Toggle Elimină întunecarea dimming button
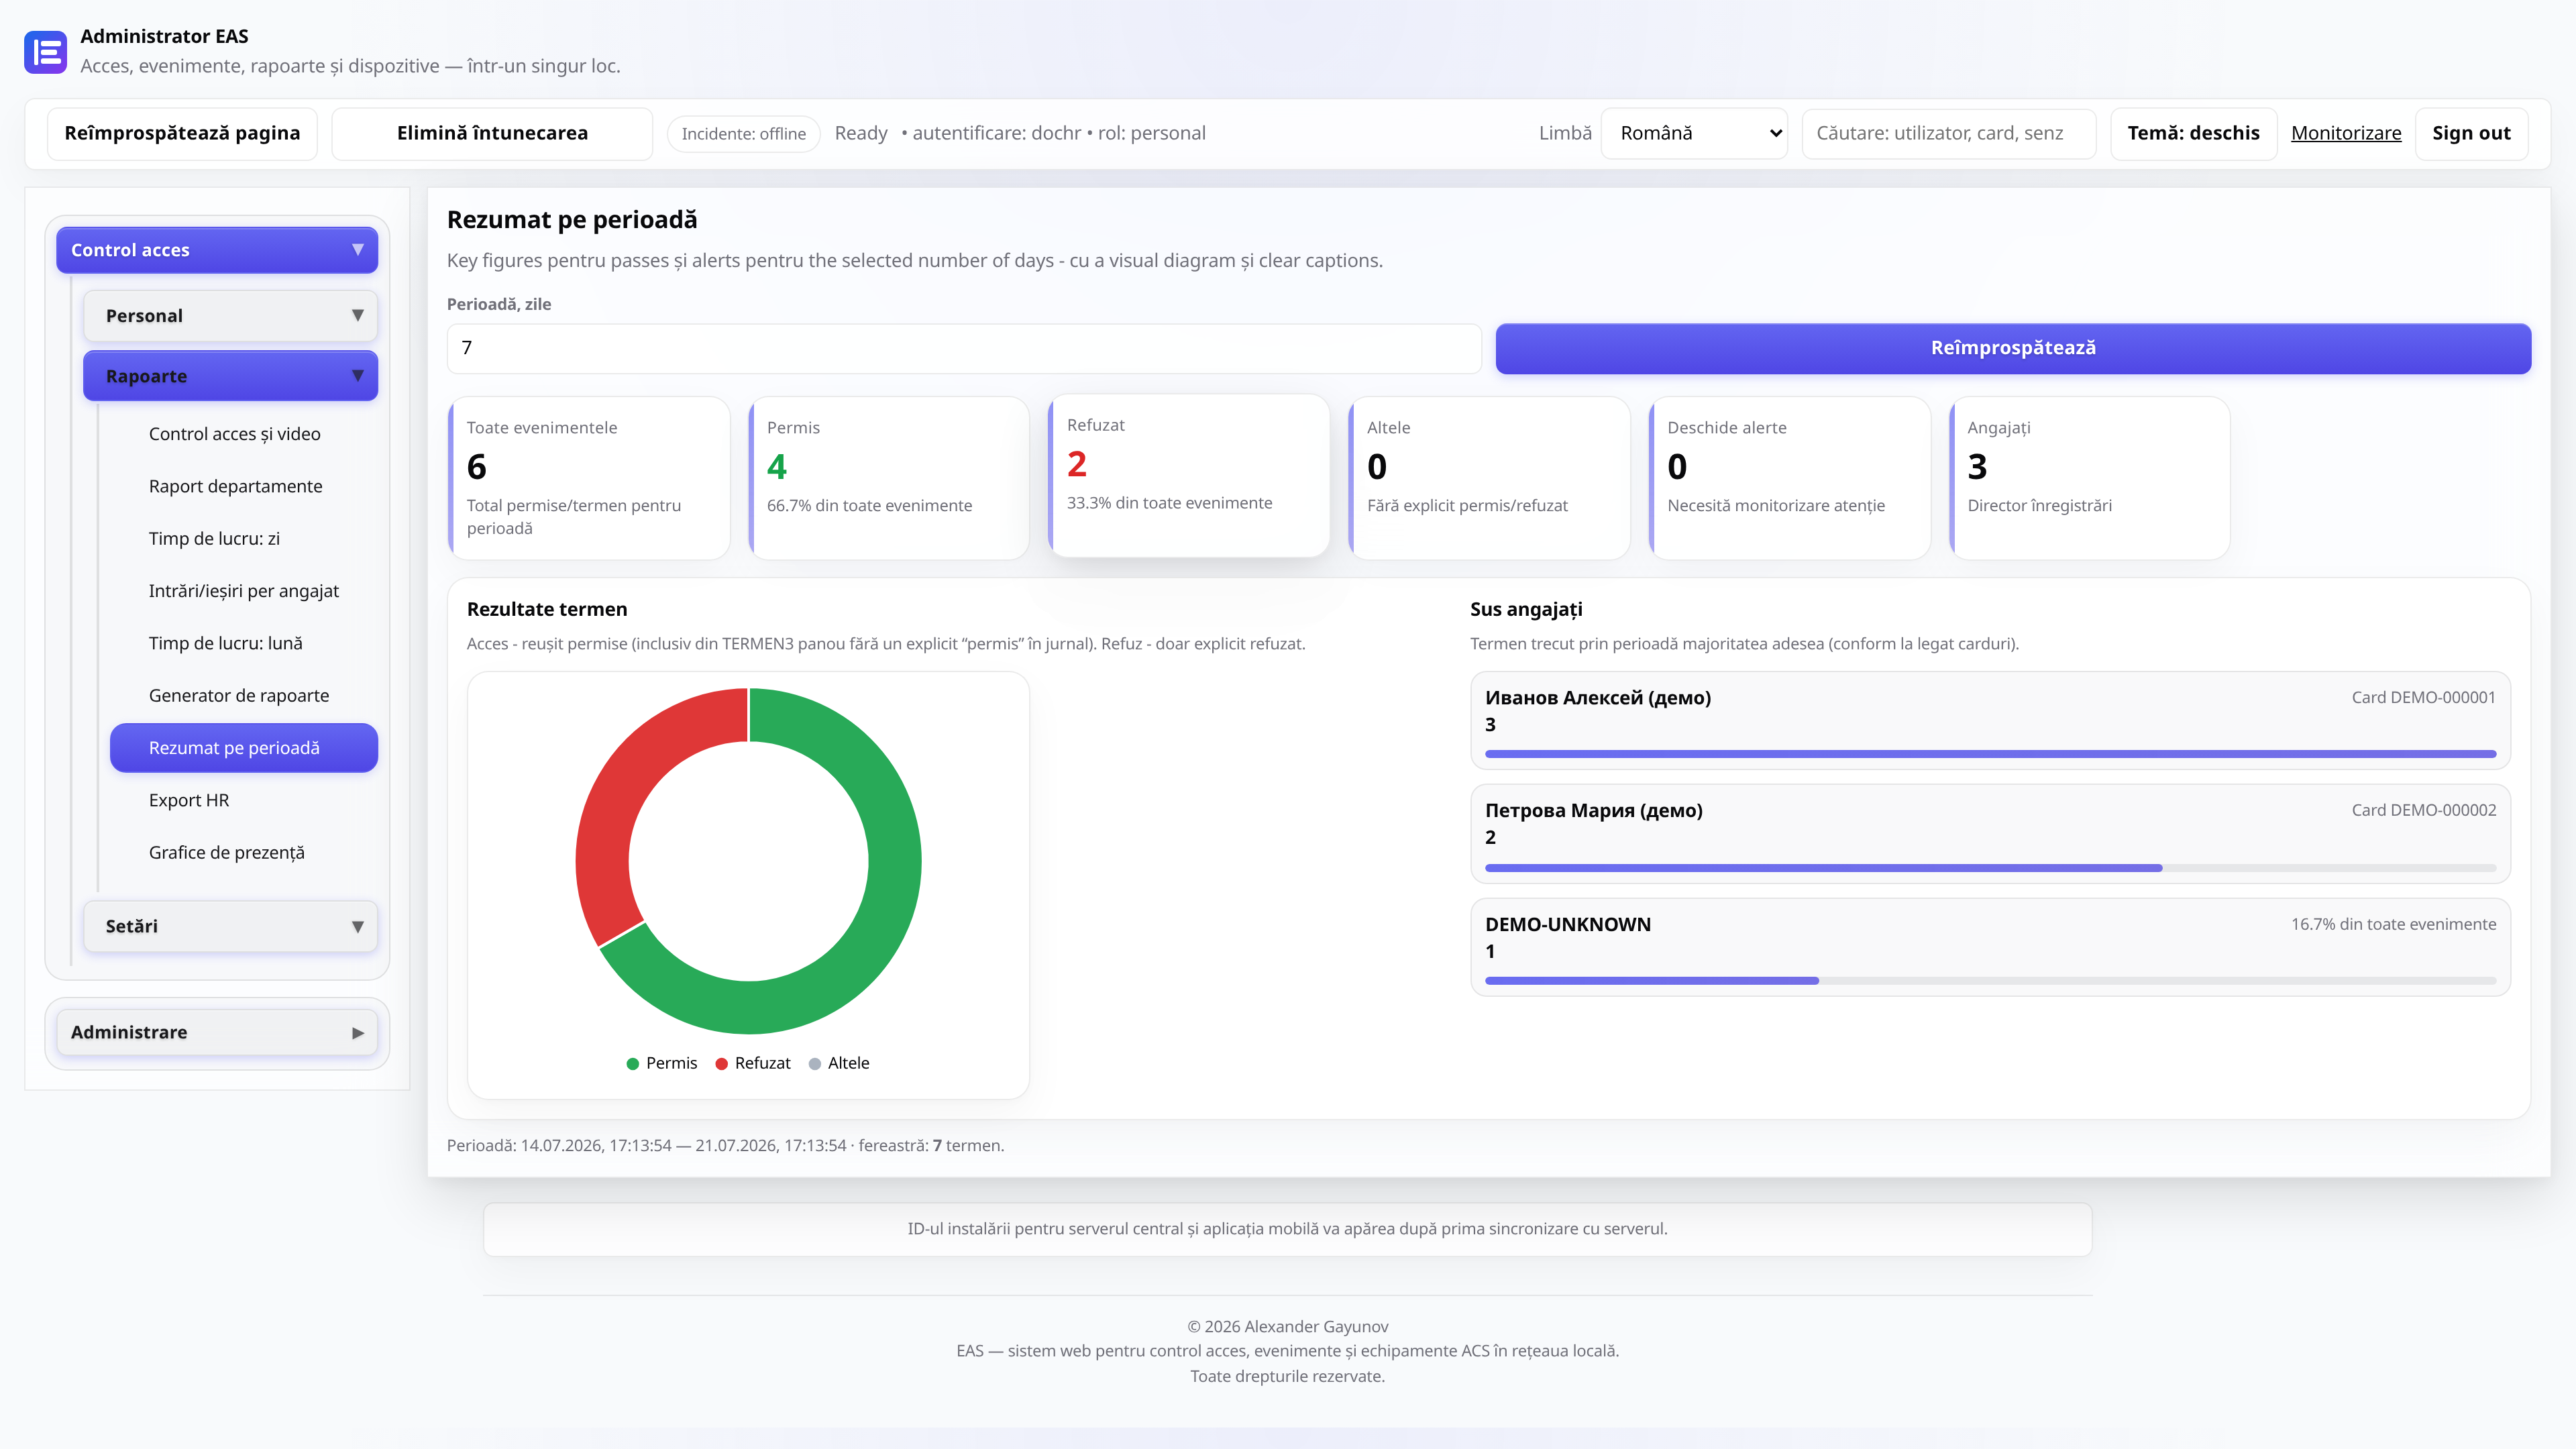This screenshot has height=1449, width=2576. click(492, 134)
